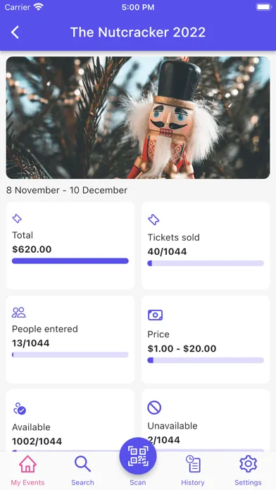276x490 pixels.
Task: Click the ticket icon above Tickets sold
Action: pyautogui.click(x=153, y=220)
